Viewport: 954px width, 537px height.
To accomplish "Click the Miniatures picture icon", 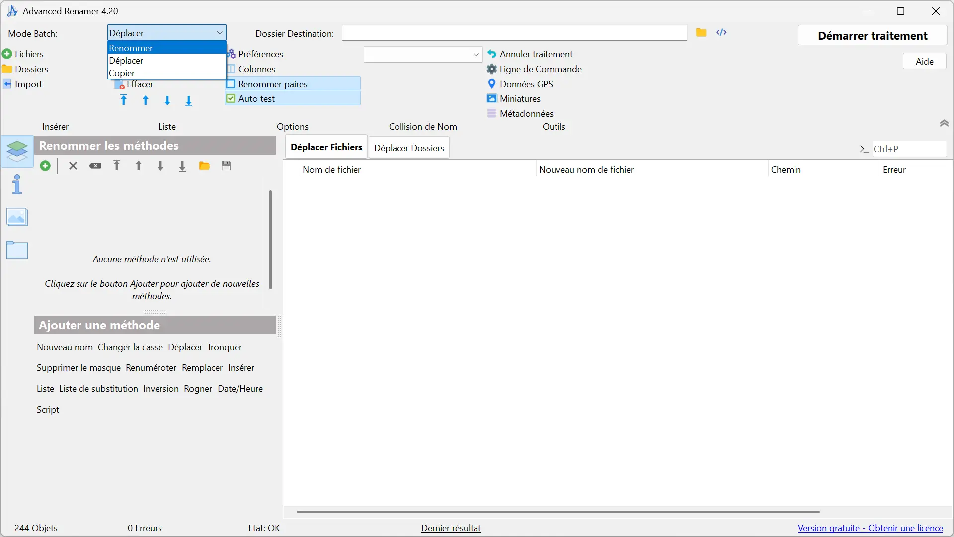I will (x=492, y=98).
